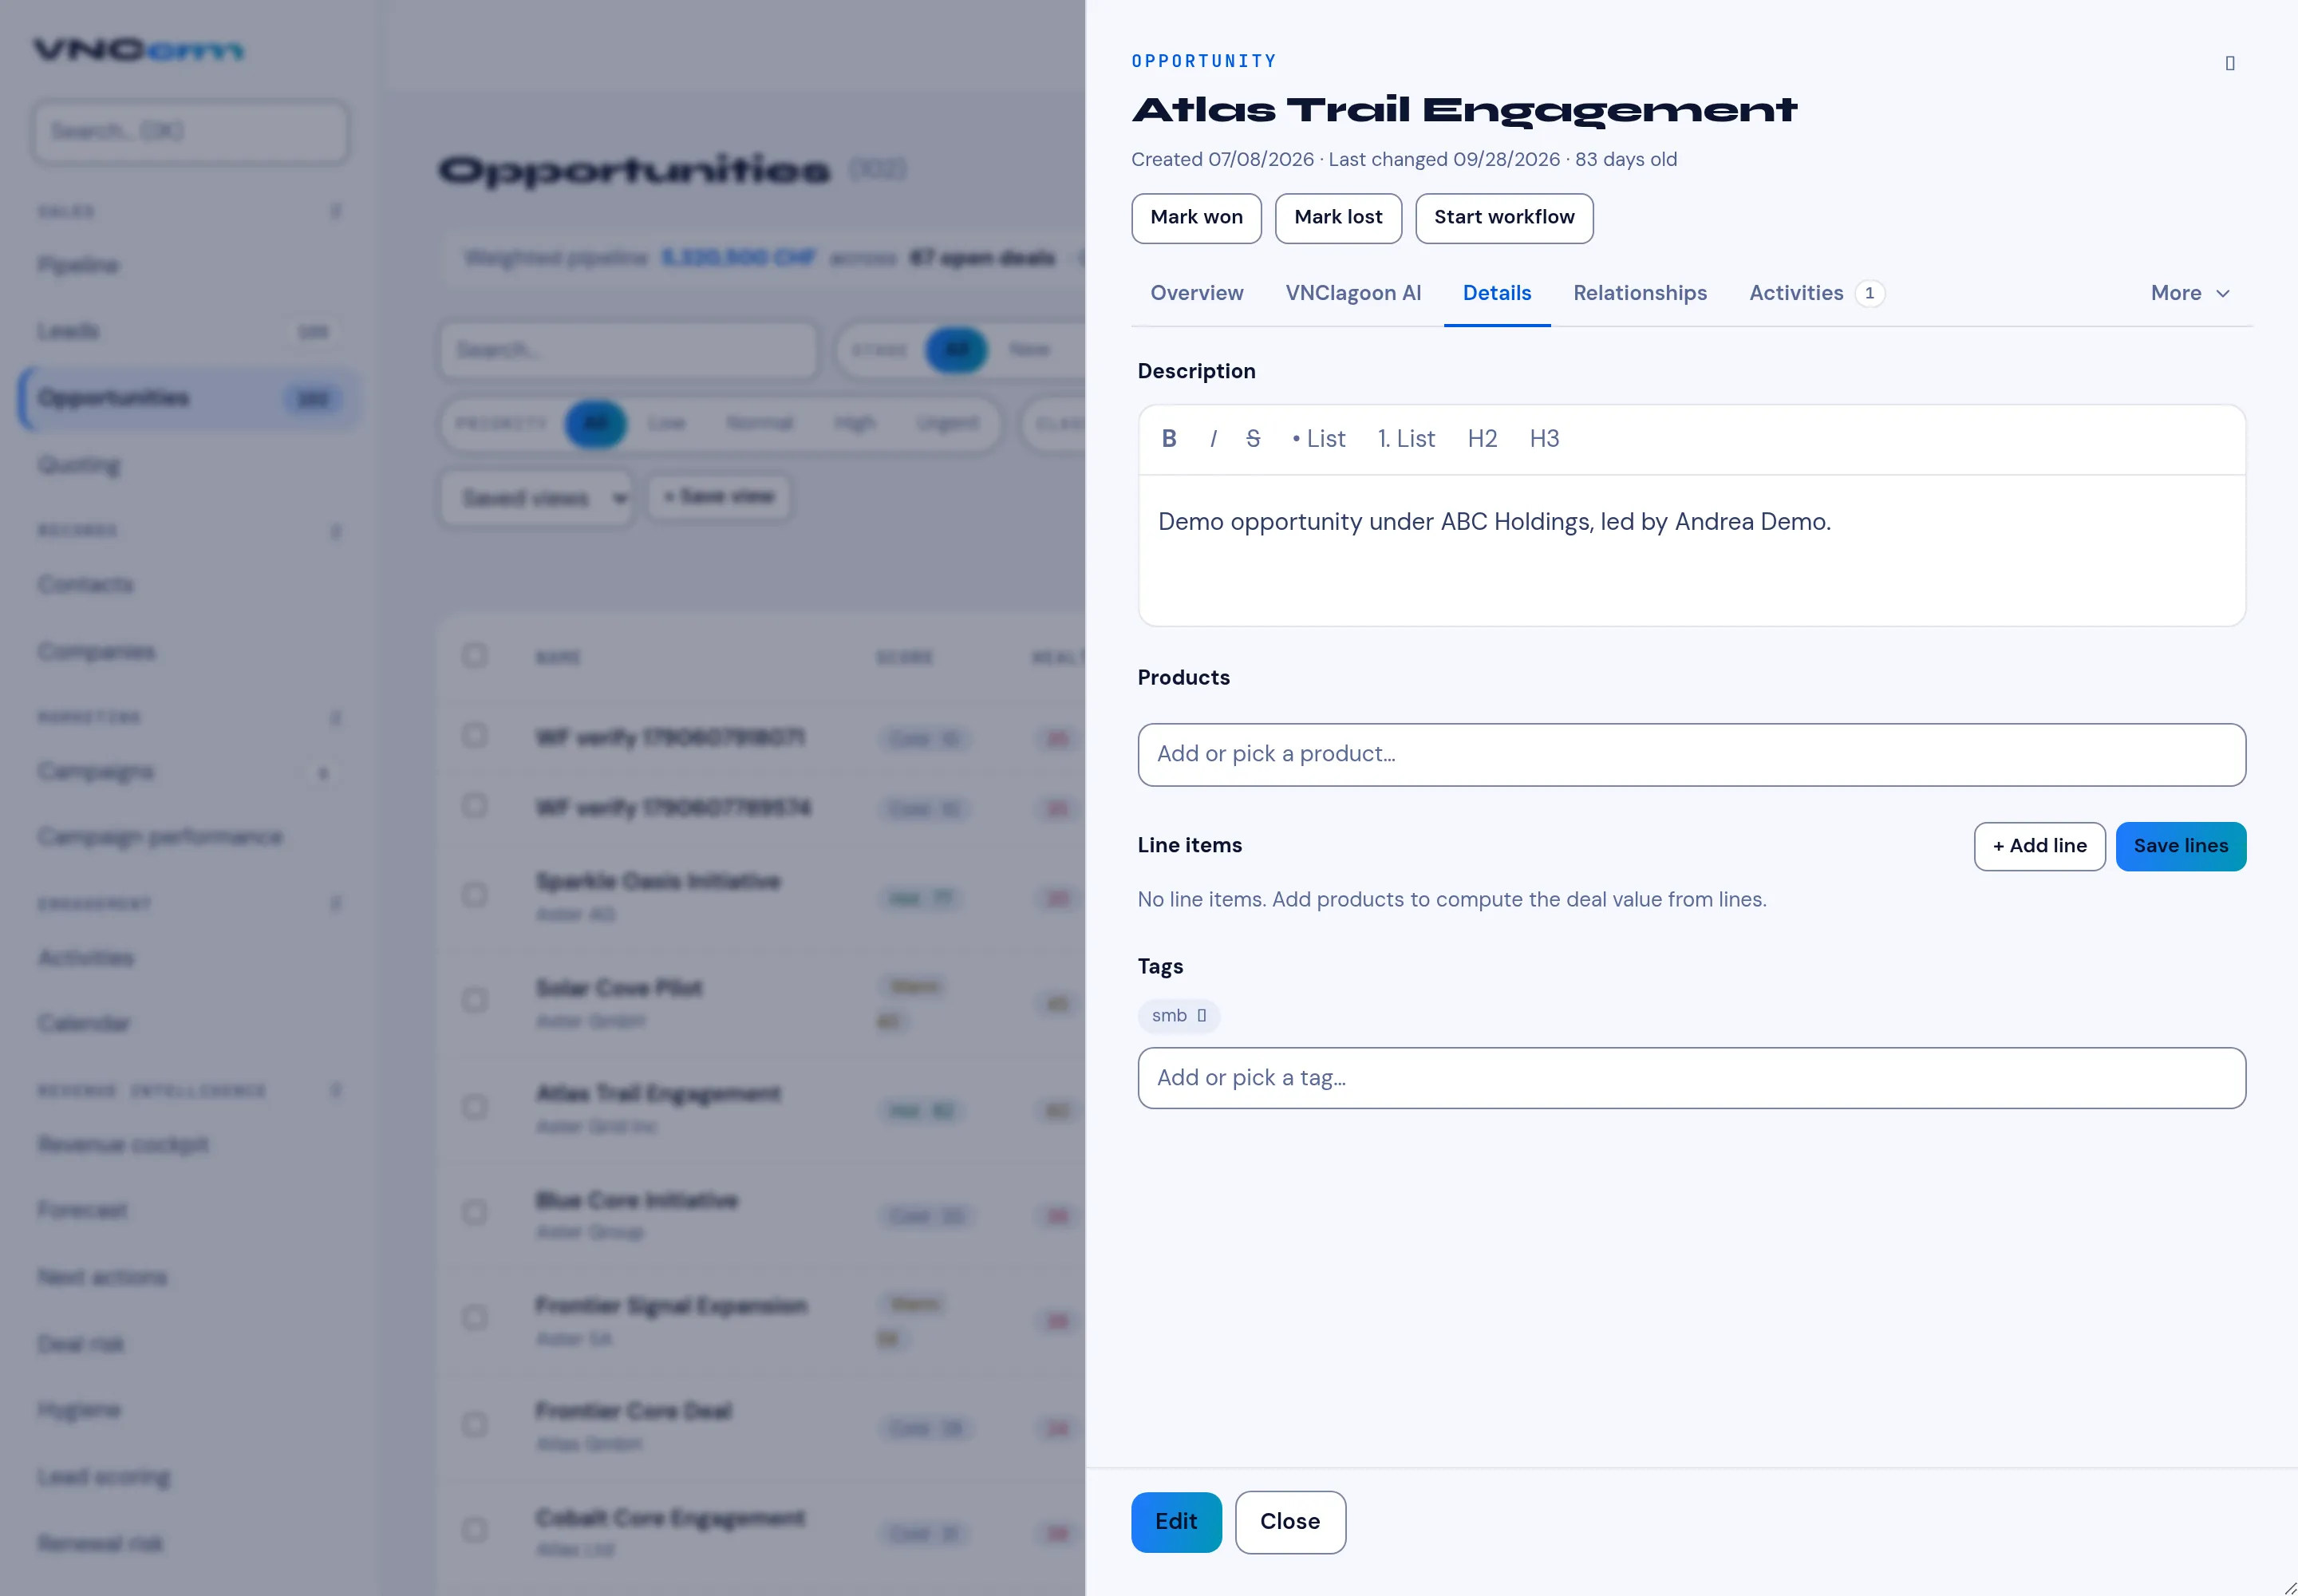Apply italic formatting in description toolbar
Viewport: 2298px width, 1596px height.
(x=1213, y=439)
